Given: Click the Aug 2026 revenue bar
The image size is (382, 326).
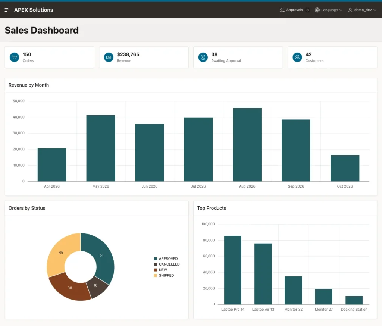Looking at the screenshot, I should (247, 145).
